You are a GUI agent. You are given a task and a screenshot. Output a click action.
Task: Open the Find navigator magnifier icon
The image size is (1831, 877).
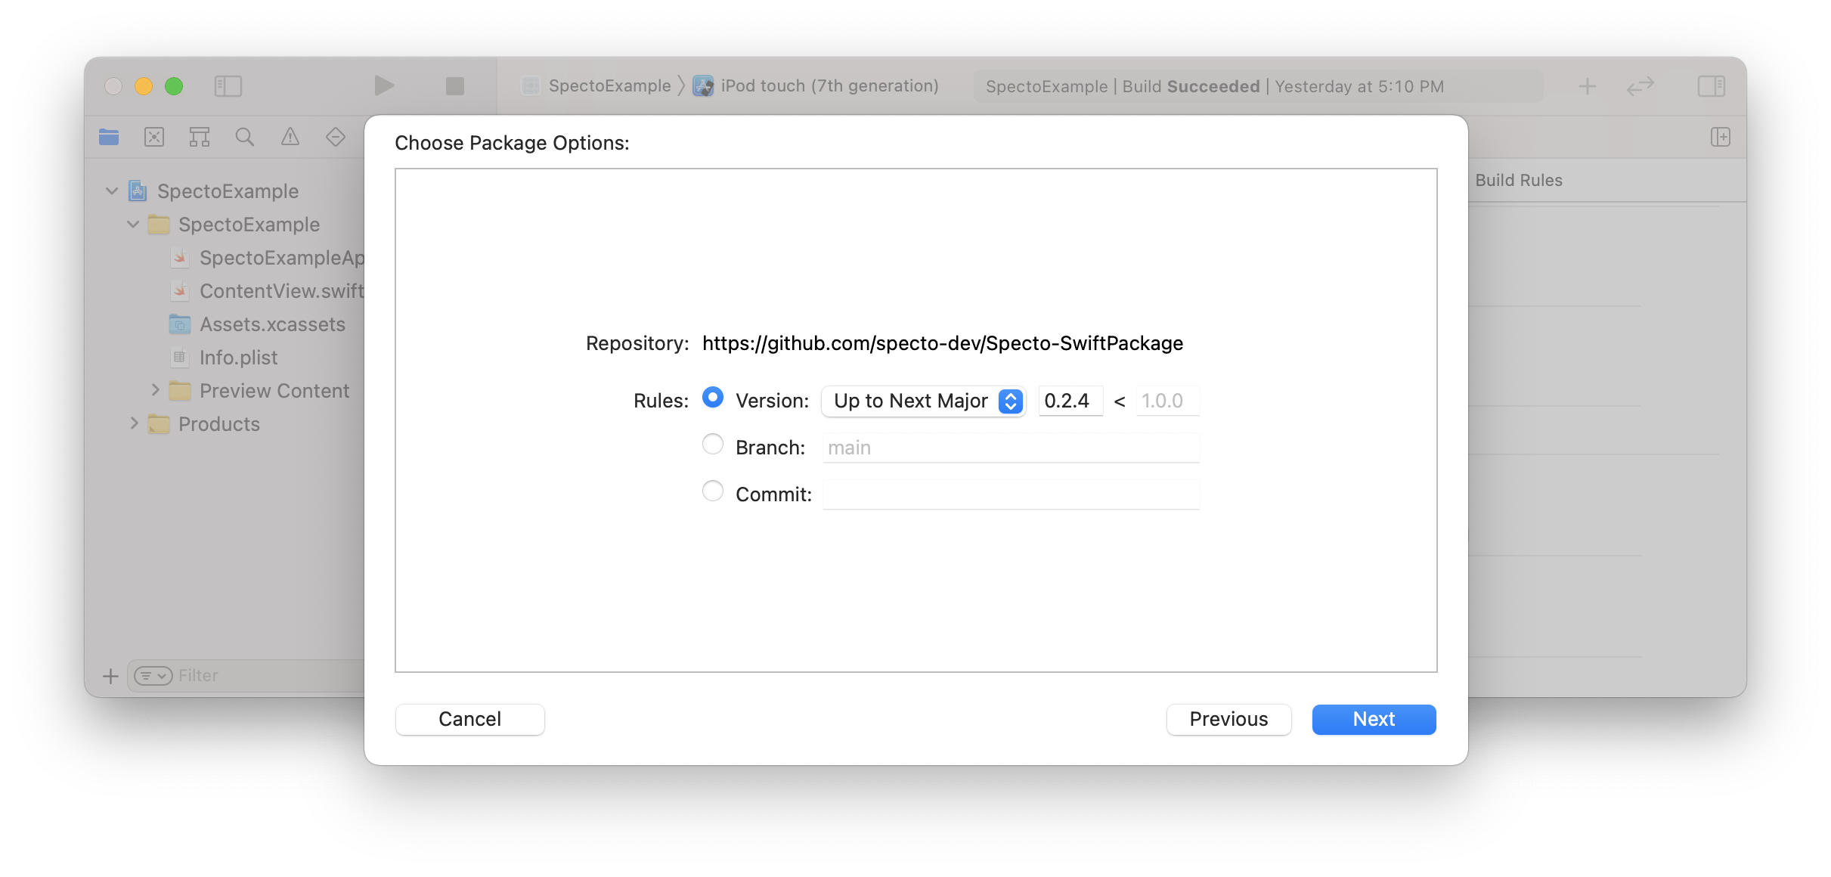pyautogui.click(x=245, y=137)
